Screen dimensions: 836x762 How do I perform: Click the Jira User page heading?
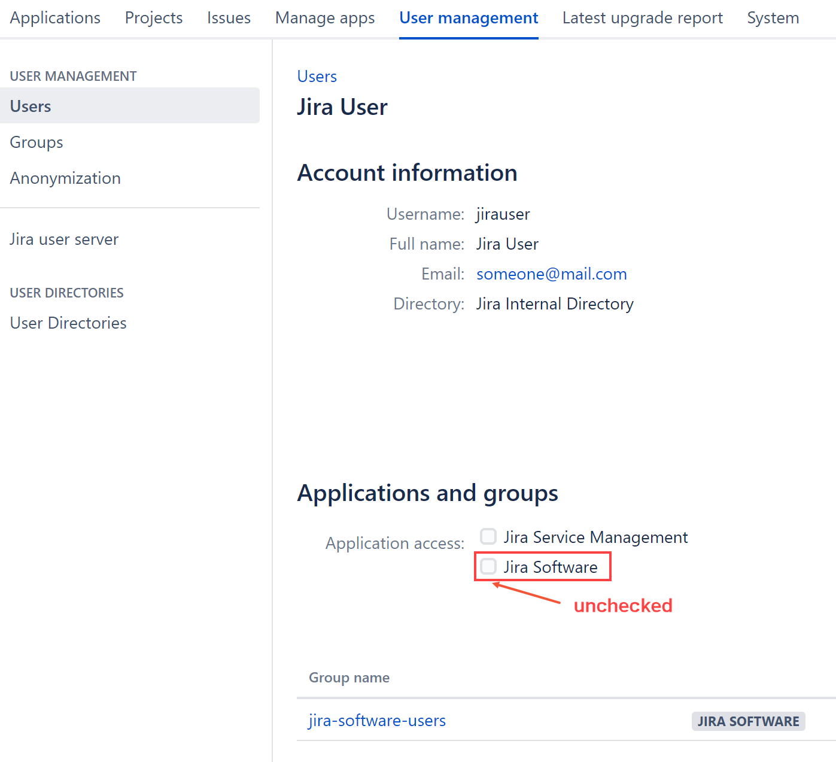342,107
